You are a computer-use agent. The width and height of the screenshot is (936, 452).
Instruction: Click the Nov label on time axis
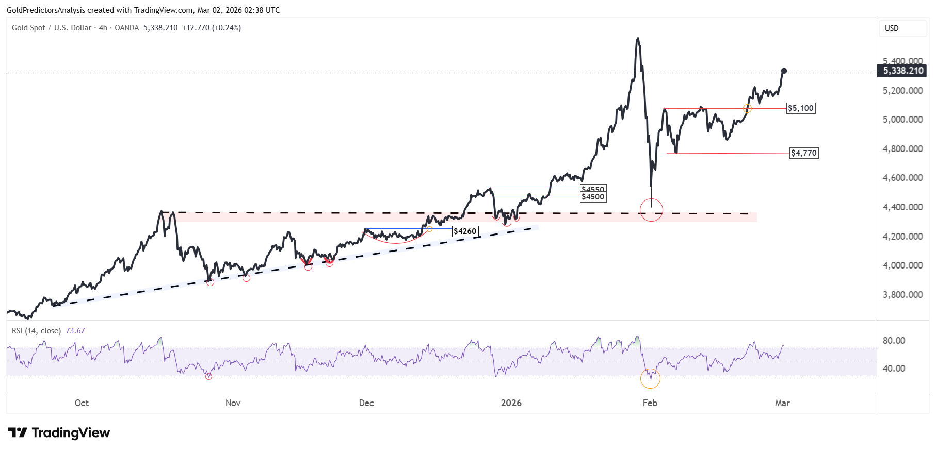point(233,403)
